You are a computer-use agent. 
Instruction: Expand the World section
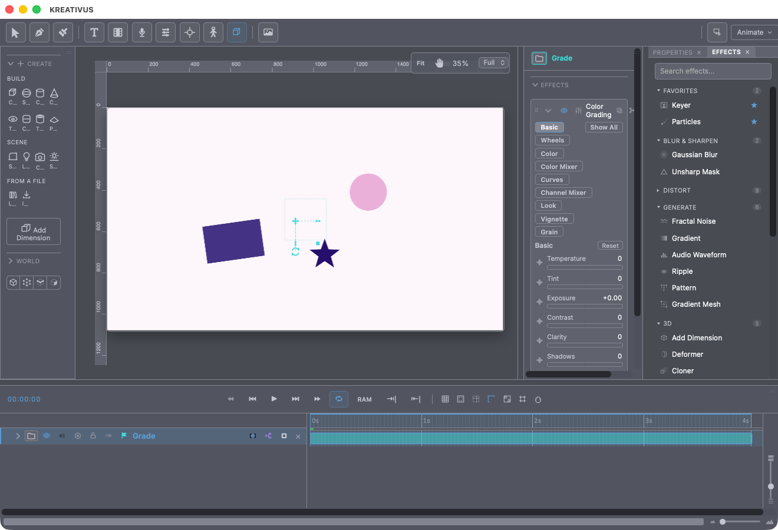tap(11, 261)
